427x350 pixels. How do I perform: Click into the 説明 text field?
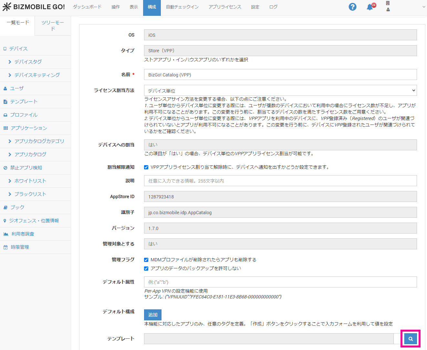click(280, 181)
